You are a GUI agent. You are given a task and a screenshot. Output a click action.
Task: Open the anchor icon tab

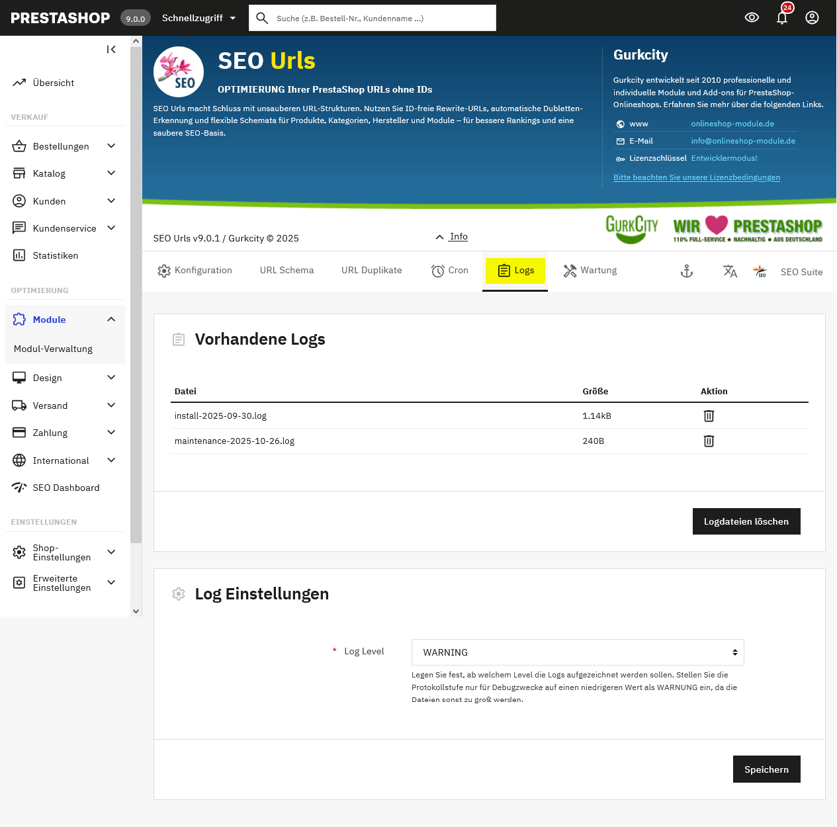click(687, 271)
